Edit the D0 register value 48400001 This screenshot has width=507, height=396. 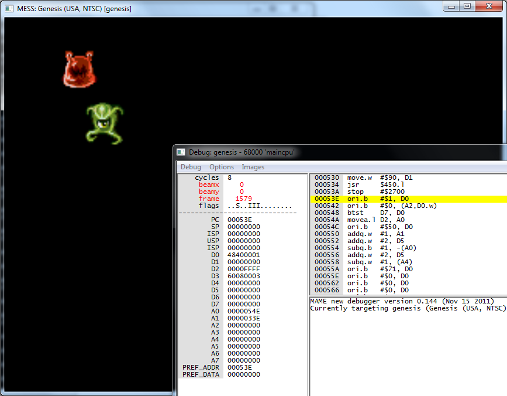pos(243,255)
